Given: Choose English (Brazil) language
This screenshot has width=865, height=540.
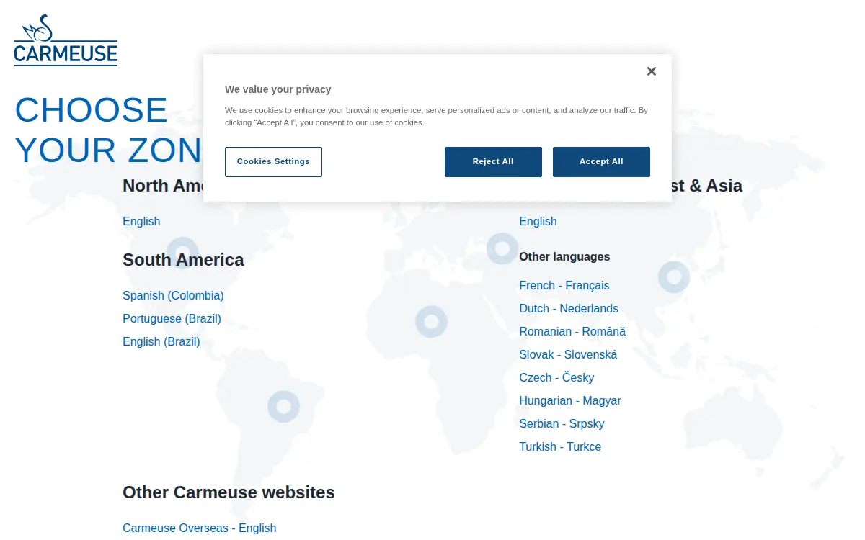Looking at the screenshot, I should [x=161, y=342].
